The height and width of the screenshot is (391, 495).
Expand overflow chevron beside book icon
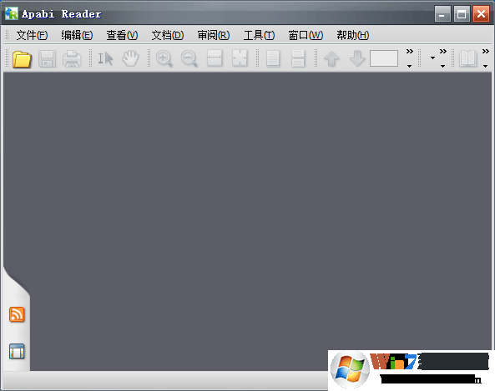(x=486, y=51)
